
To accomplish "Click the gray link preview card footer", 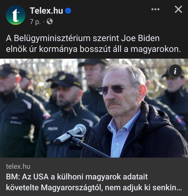I will (x=94, y=177).
